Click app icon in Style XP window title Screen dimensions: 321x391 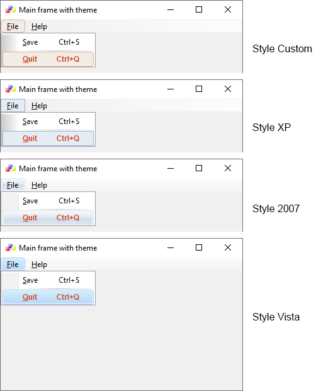point(11,89)
